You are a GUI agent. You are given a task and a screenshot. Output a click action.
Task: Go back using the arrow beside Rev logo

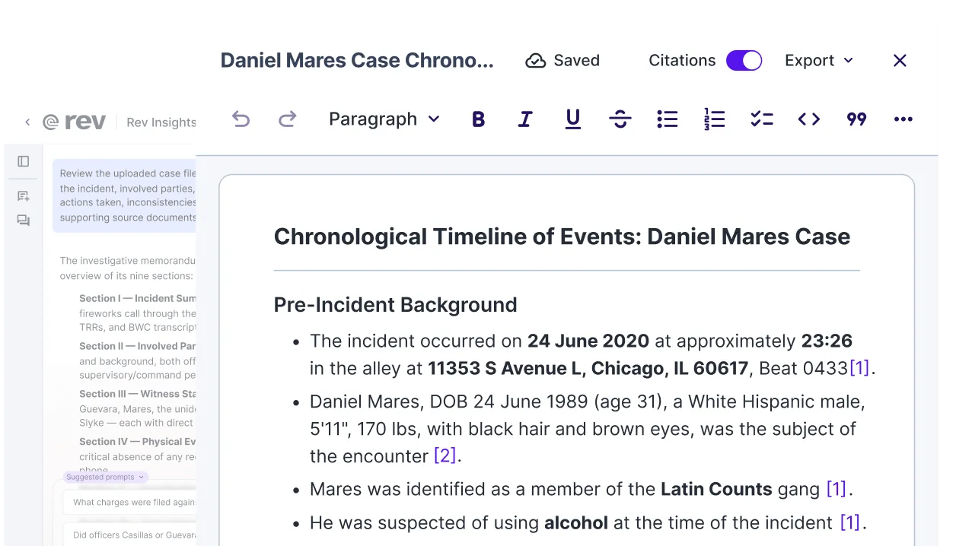click(x=27, y=122)
